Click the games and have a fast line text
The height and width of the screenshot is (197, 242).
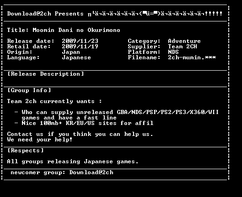69,118
